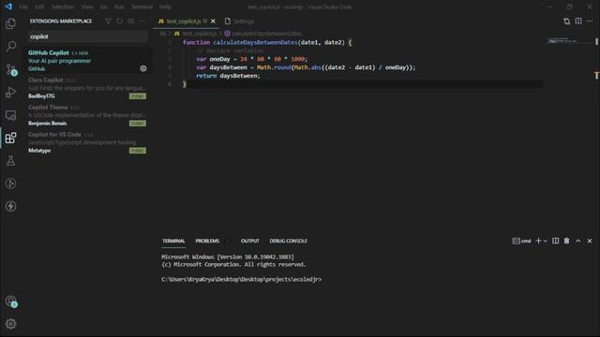Image resolution: width=600 pixels, height=337 pixels.
Task: Open the Edit menu
Action: pos(39,7)
